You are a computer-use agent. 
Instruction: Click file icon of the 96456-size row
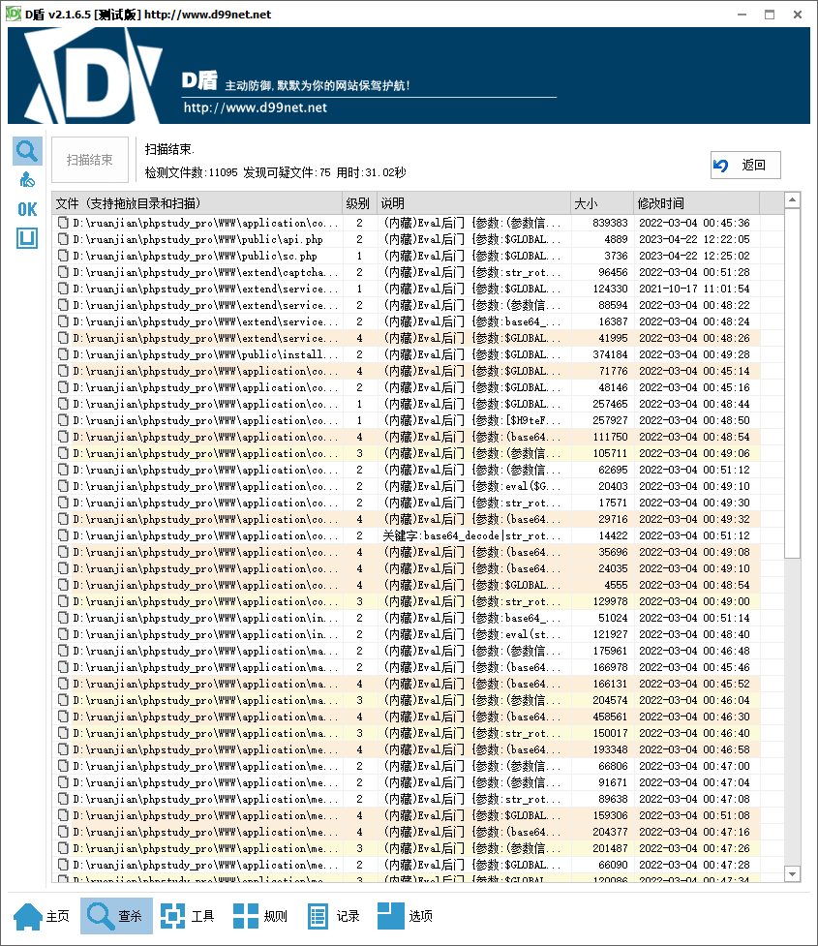[63, 272]
